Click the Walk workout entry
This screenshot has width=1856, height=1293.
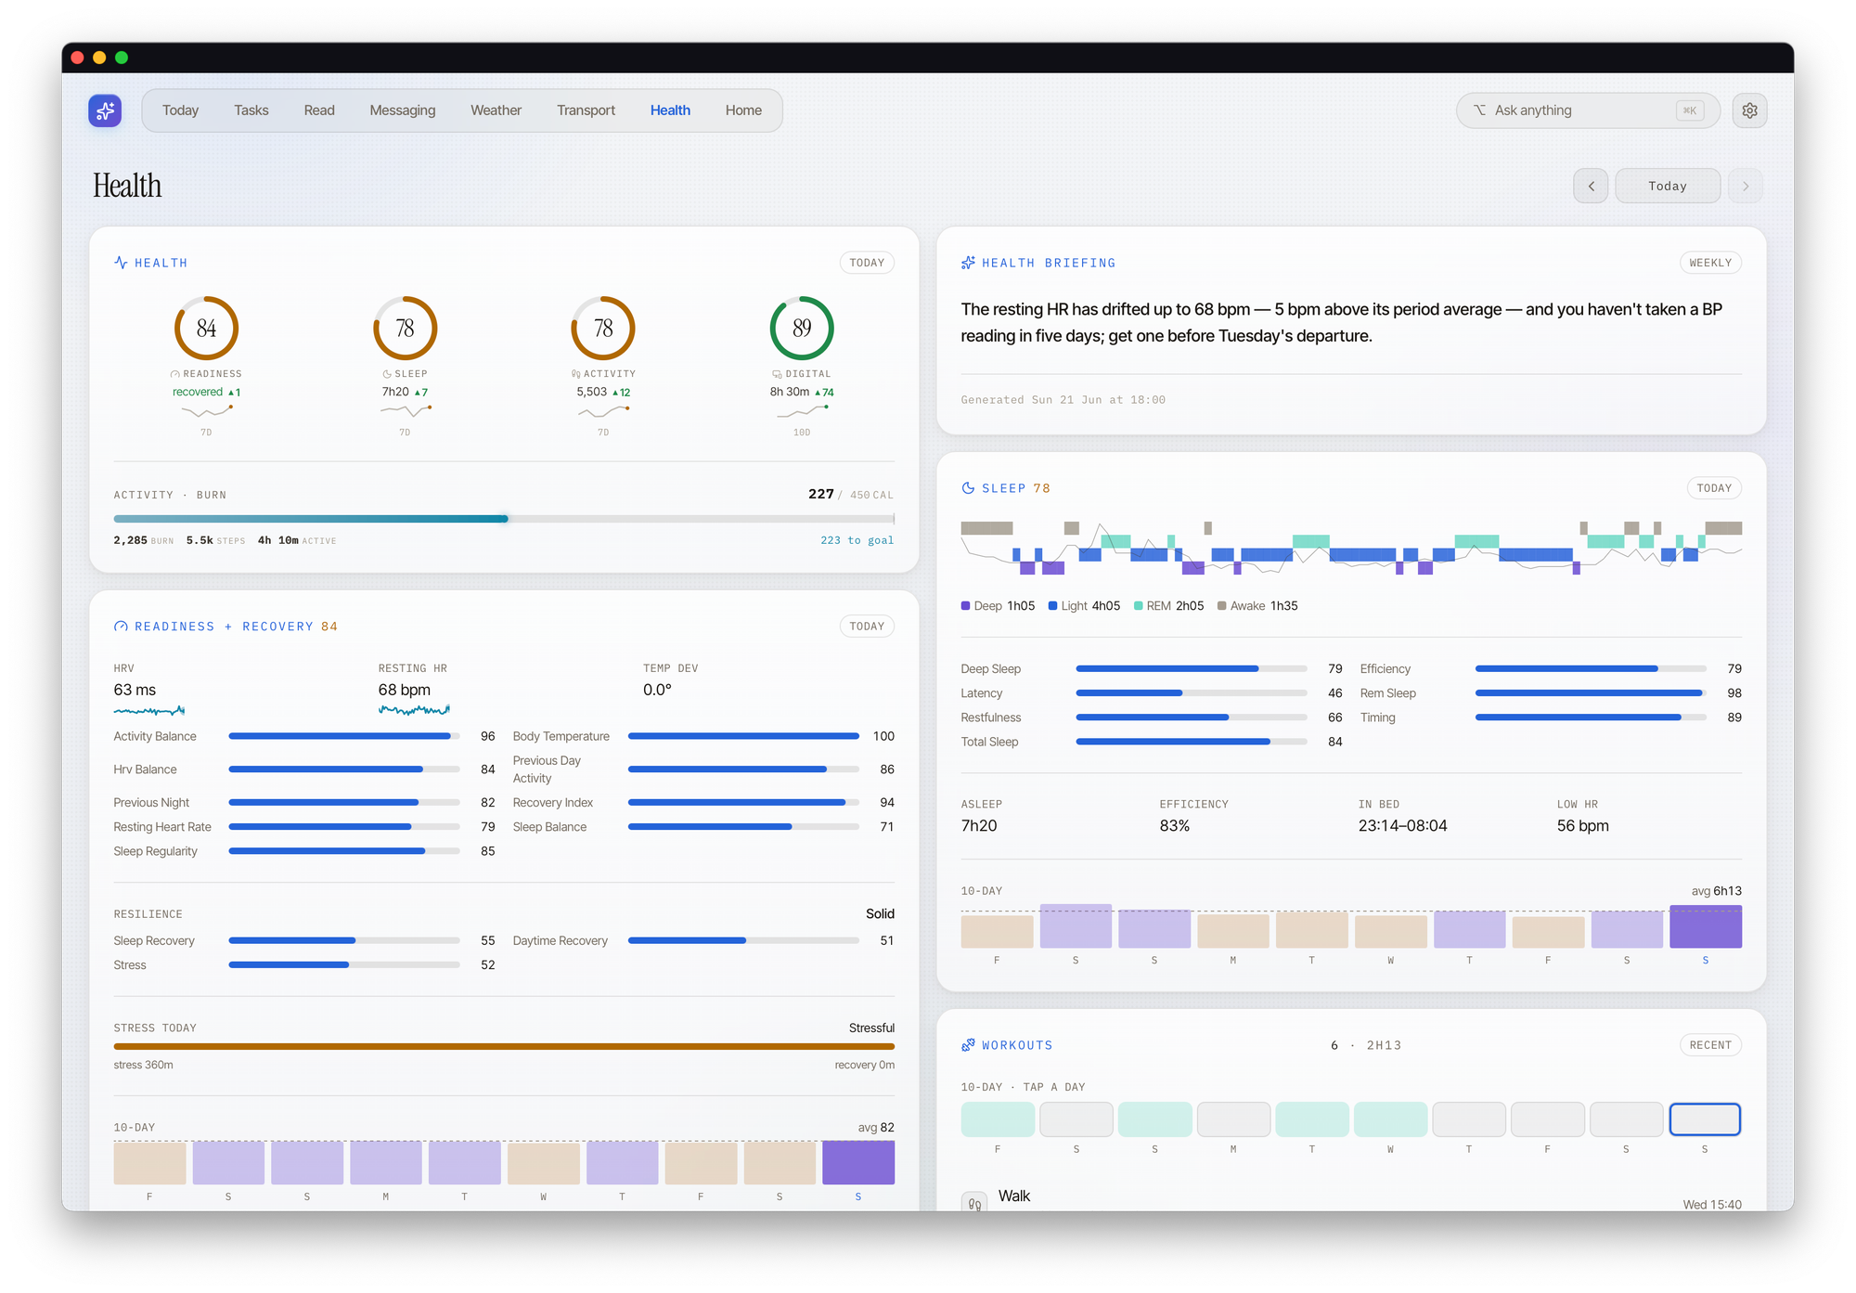tap(1351, 1199)
